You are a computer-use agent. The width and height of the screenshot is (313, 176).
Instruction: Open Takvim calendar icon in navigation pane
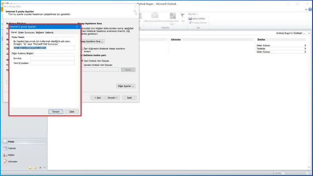(x=5, y=148)
